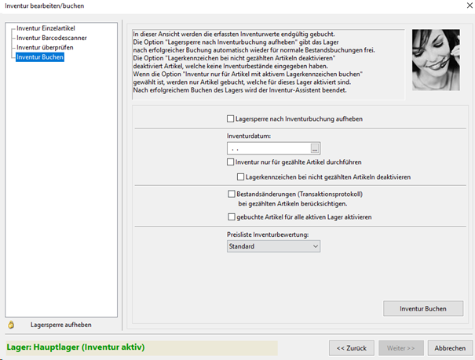Close the Inventur bearbeiten/buchen window
The width and height of the screenshot is (475, 360).
[x=470, y=5]
